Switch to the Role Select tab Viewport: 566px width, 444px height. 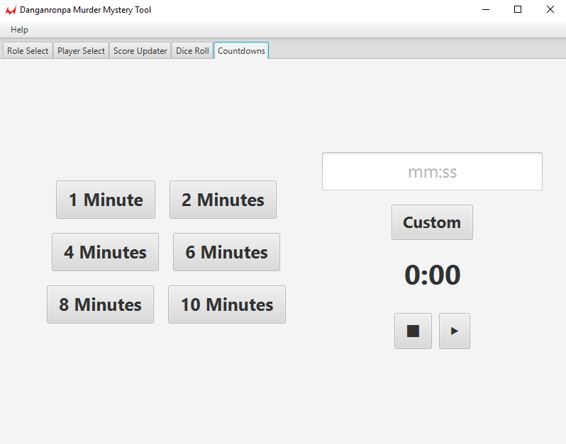(28, 51)
